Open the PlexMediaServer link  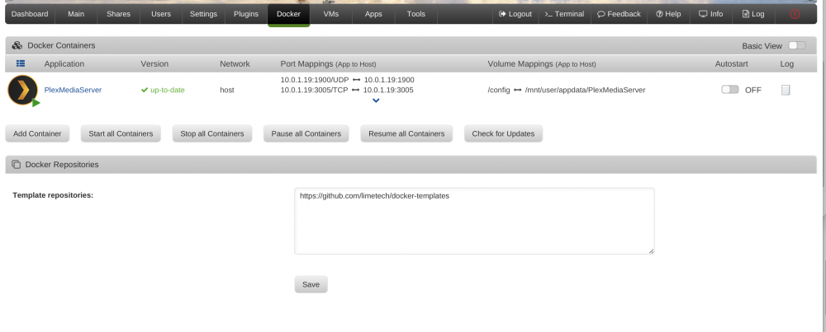point(73,90)
